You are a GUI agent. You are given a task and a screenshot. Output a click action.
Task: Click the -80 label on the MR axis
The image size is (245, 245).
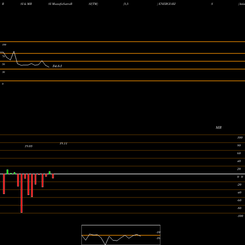click(239, 208)
